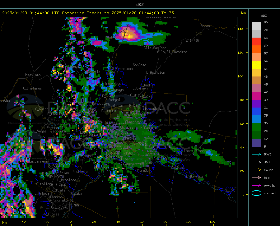Click the 'Clla.SanJose' place label

pyautogui.click(x=155, y=48)
